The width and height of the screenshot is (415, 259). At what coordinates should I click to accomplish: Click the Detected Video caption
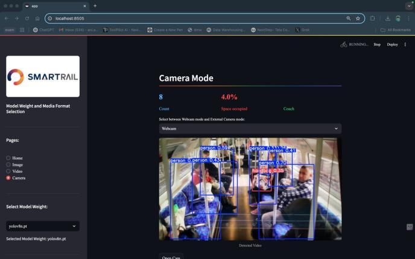point(250,245)
